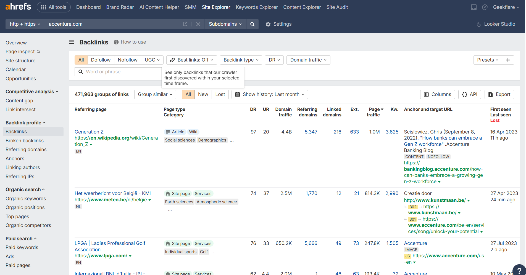Viewport: 526px width, 275px height.
Task: Select the All history toggle
Action: point(188,94)
